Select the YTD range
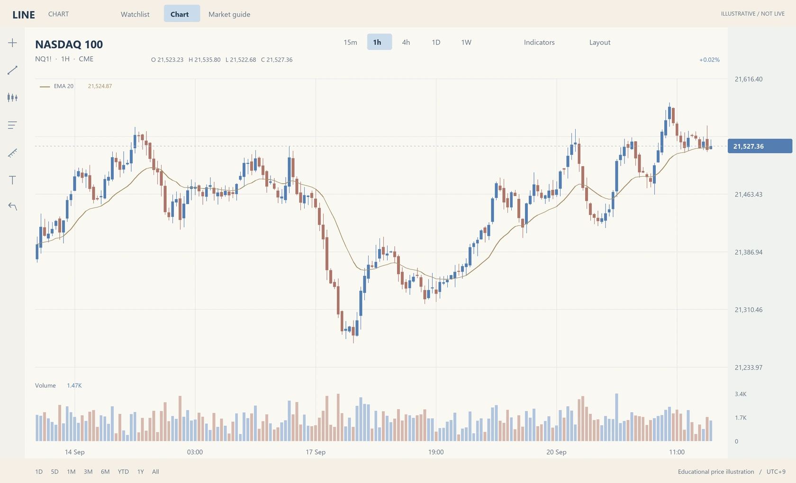The height and width of the screenshot is (483, 796). point(123,472)
